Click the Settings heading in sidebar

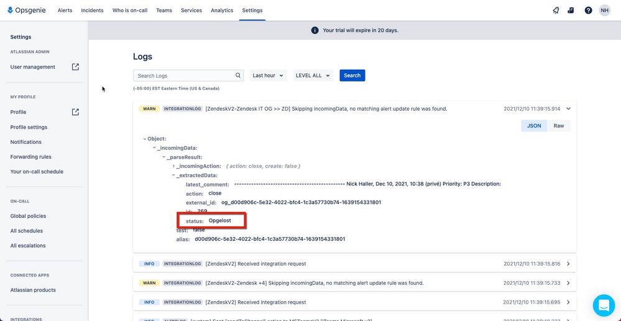click(21, 37)
